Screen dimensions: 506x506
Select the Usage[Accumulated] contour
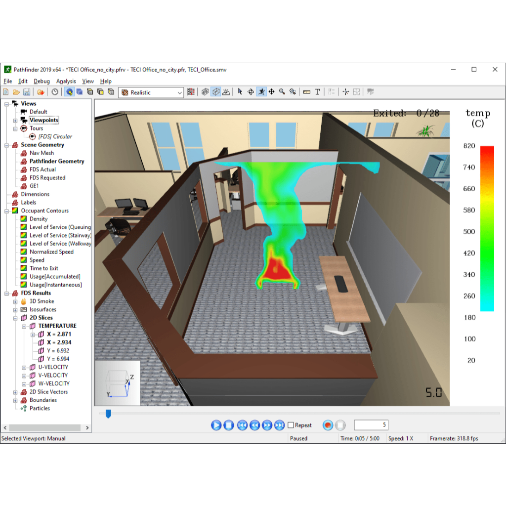[x=55, y=277]
